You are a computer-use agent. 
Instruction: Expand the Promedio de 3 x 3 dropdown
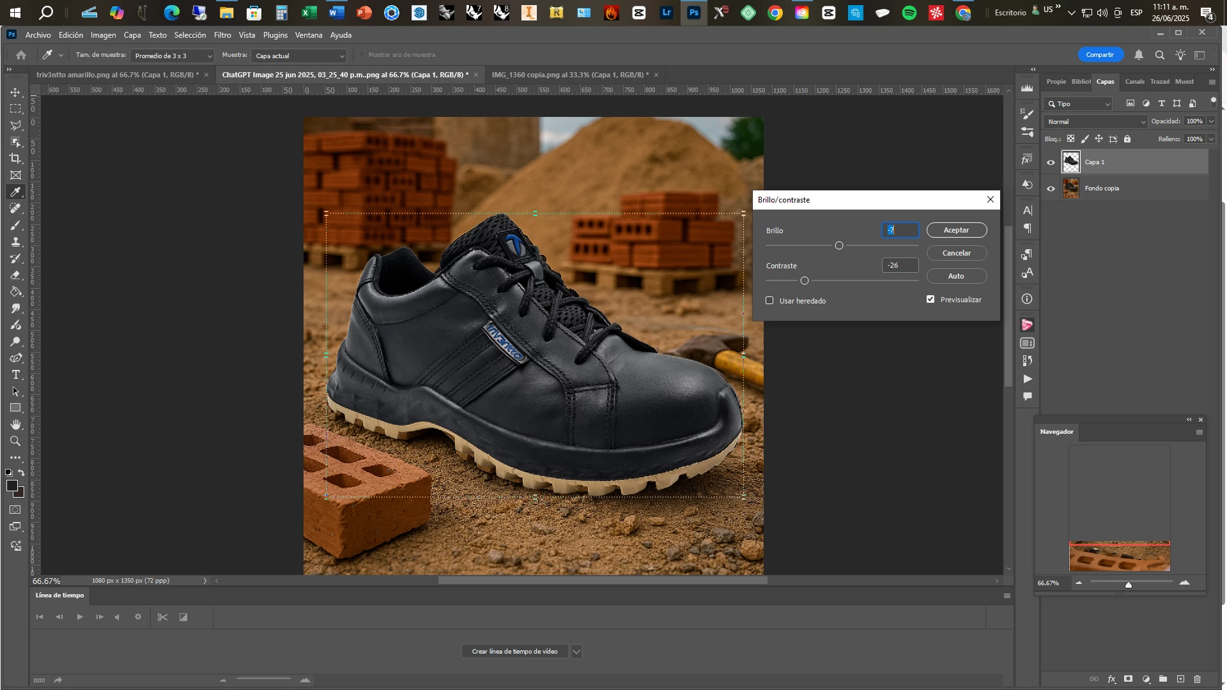172,56
